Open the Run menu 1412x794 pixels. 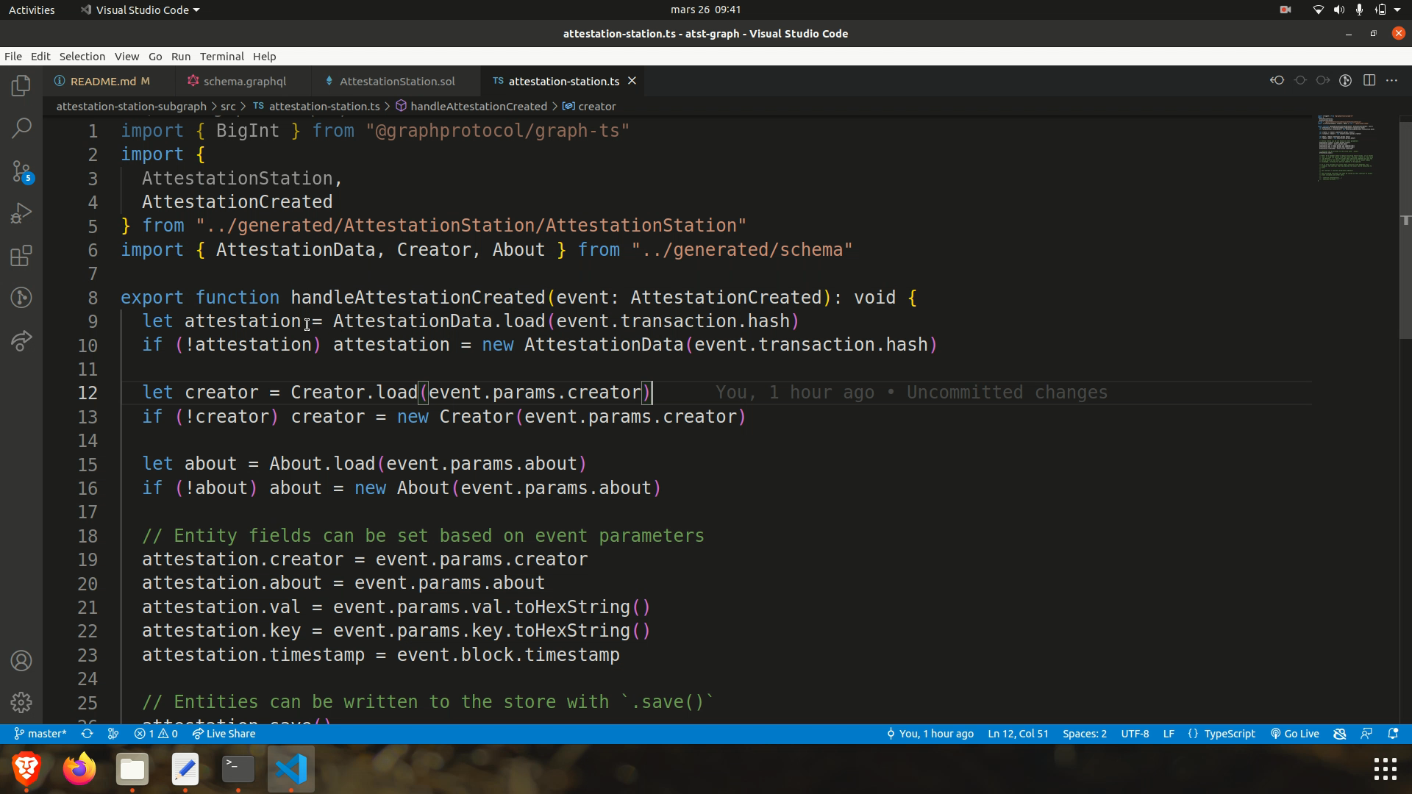(181, 57)
